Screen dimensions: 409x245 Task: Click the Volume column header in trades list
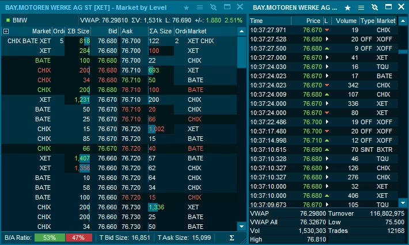pyautogui.click(x=346, y=21)
